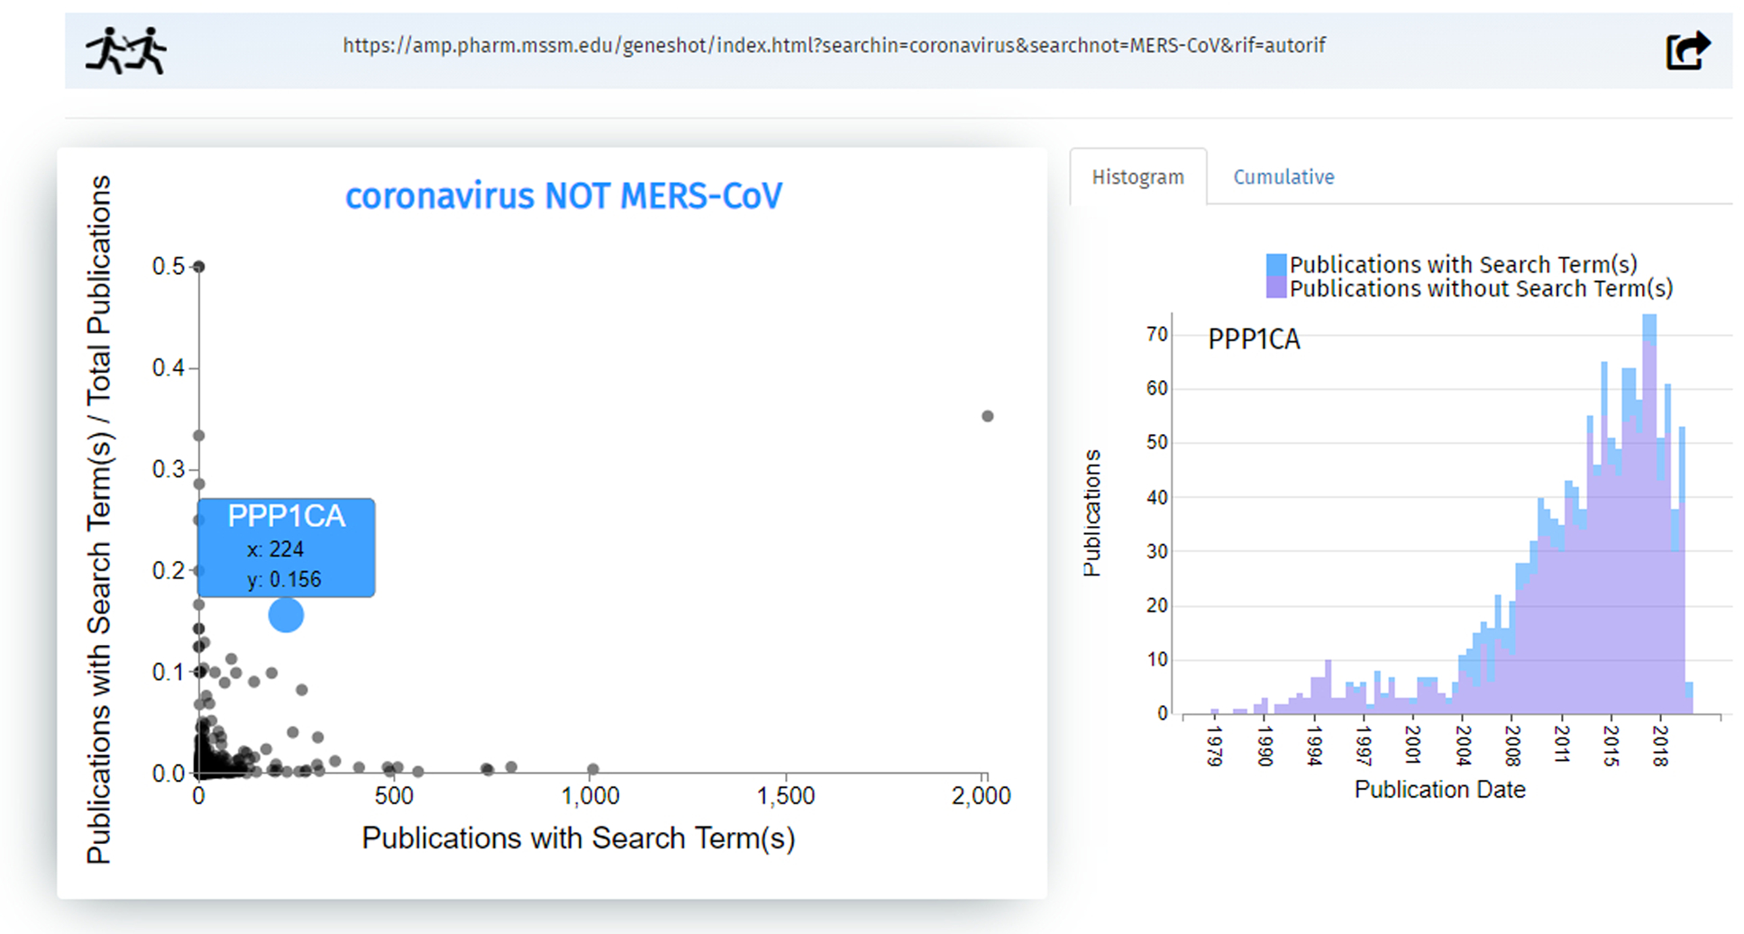This screenshot has width=1744, height=934.
Task: Click the 500 x-axis tick label
Action: 394,796
